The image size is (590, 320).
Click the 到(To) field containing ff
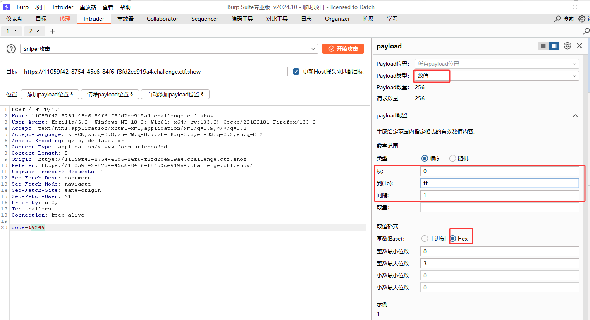pos(499,183)
